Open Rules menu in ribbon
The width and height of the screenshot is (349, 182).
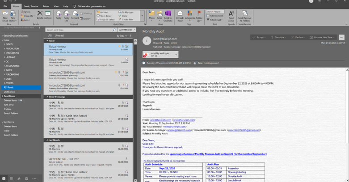pos(160,16)
